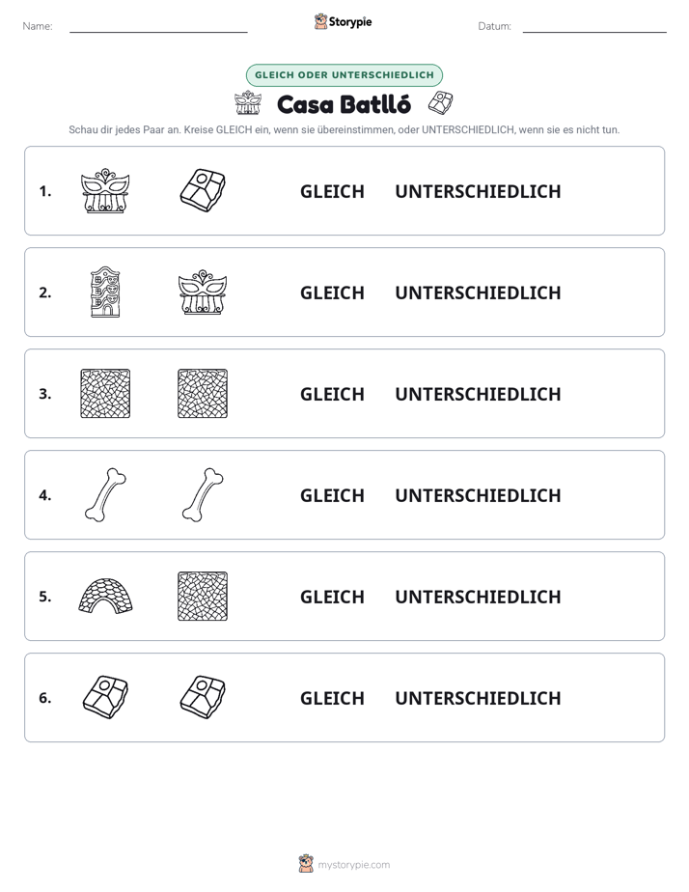Click the tall building icon in row 2

click(x=105, y=292)
